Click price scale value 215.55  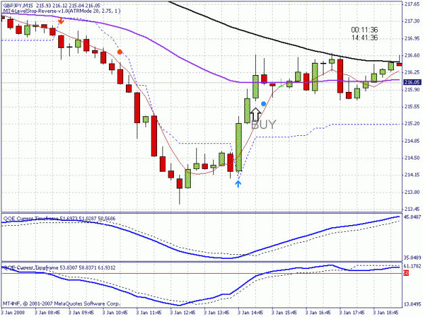[412, 107]
